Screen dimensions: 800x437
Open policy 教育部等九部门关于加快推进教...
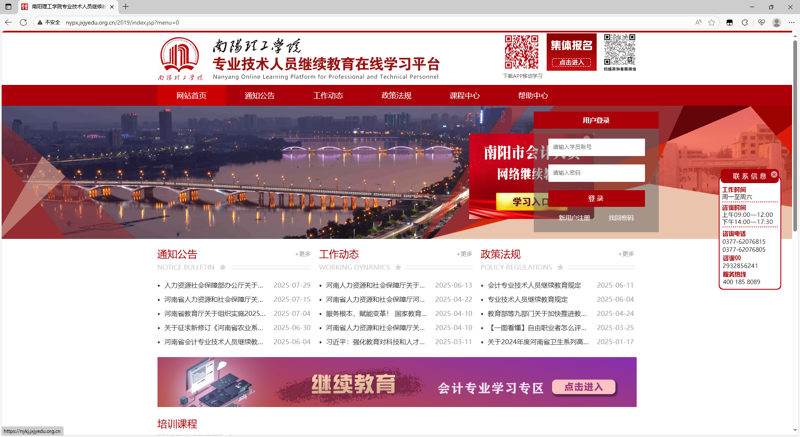[537, 313]
